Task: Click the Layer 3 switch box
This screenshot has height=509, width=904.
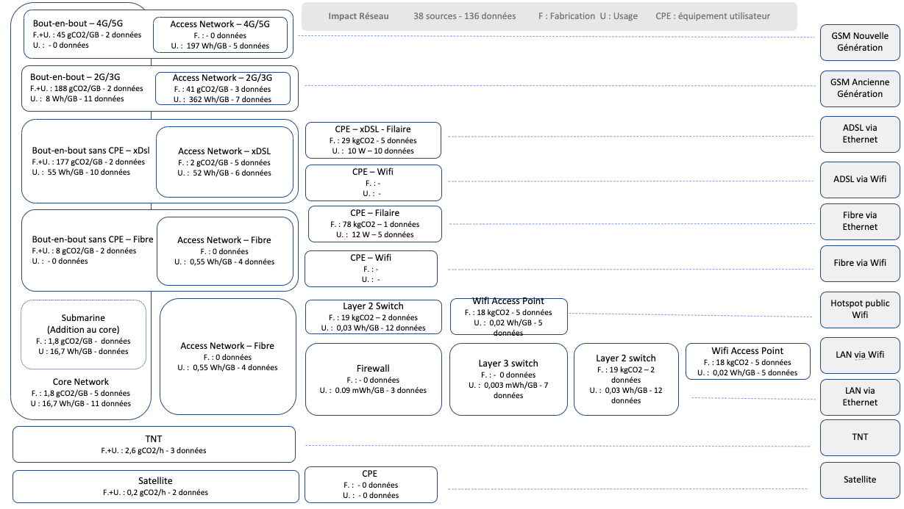Action: click(508, 379)
